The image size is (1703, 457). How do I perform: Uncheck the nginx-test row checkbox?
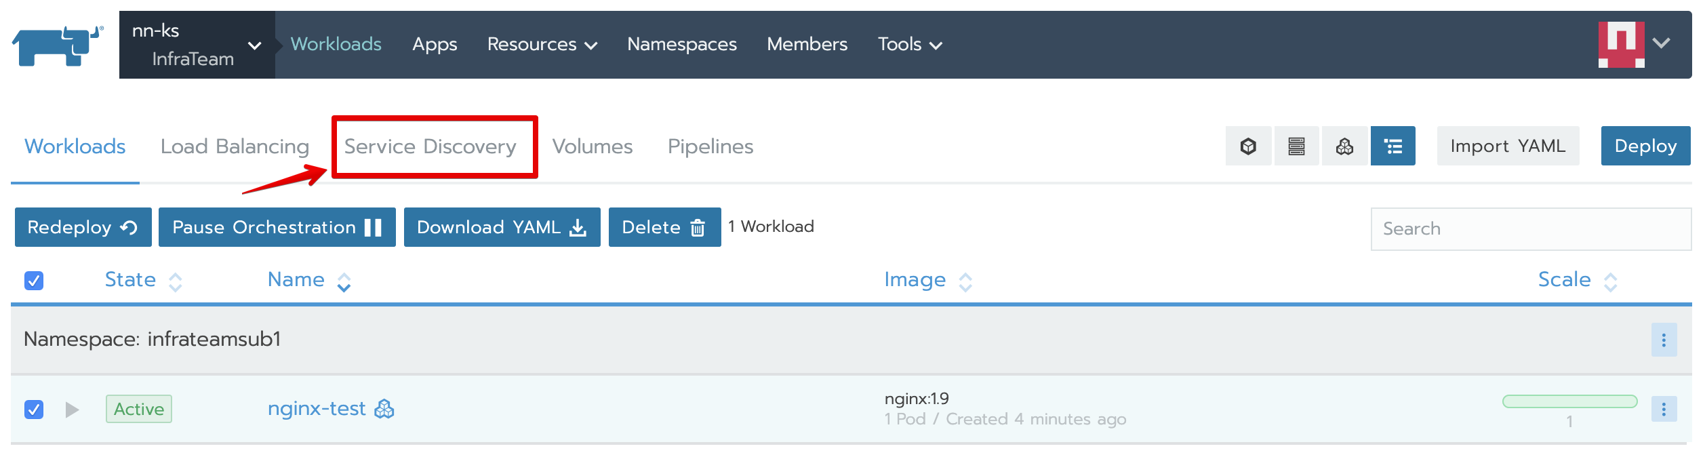(x=34, y=410)
